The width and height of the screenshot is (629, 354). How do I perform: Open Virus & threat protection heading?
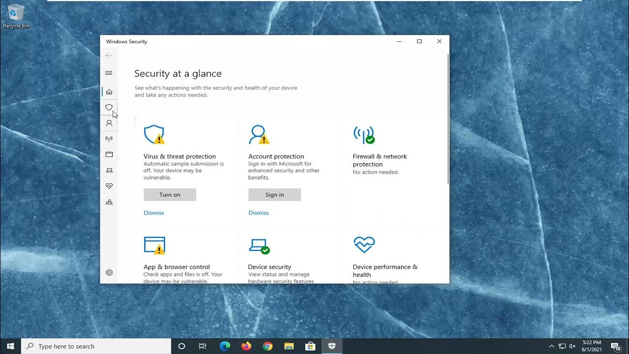click(179, 156)
